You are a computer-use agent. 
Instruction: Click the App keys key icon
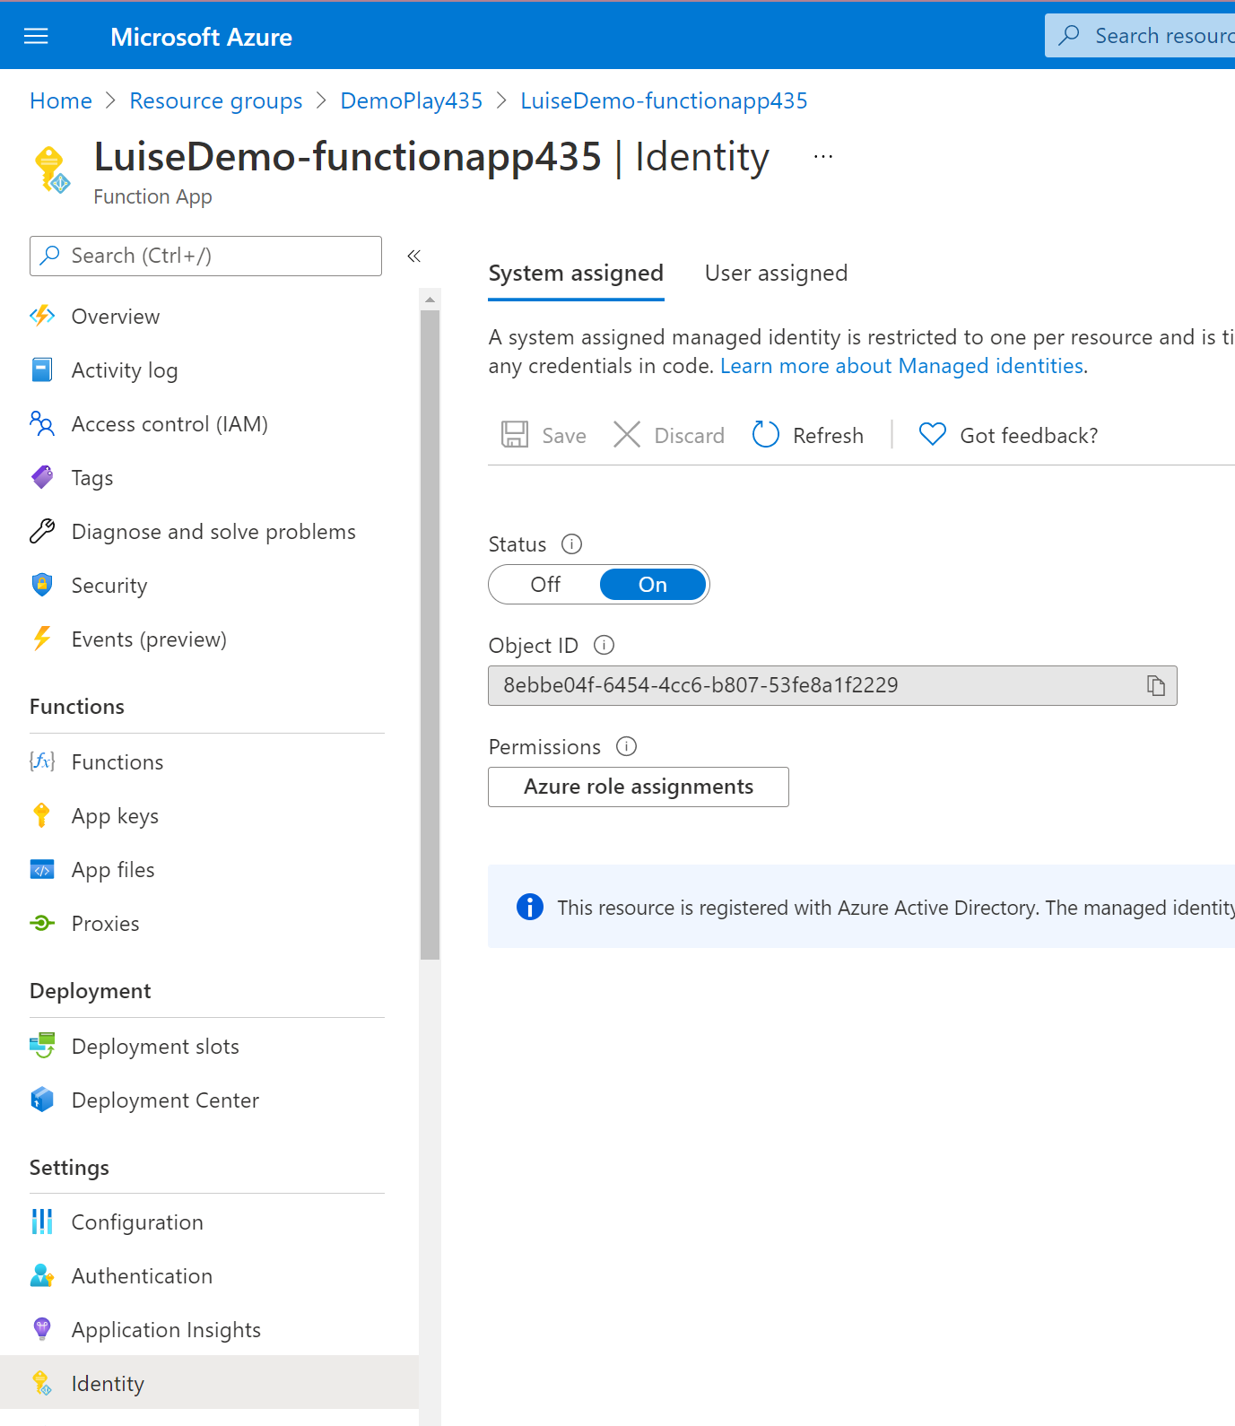[42, 815]
